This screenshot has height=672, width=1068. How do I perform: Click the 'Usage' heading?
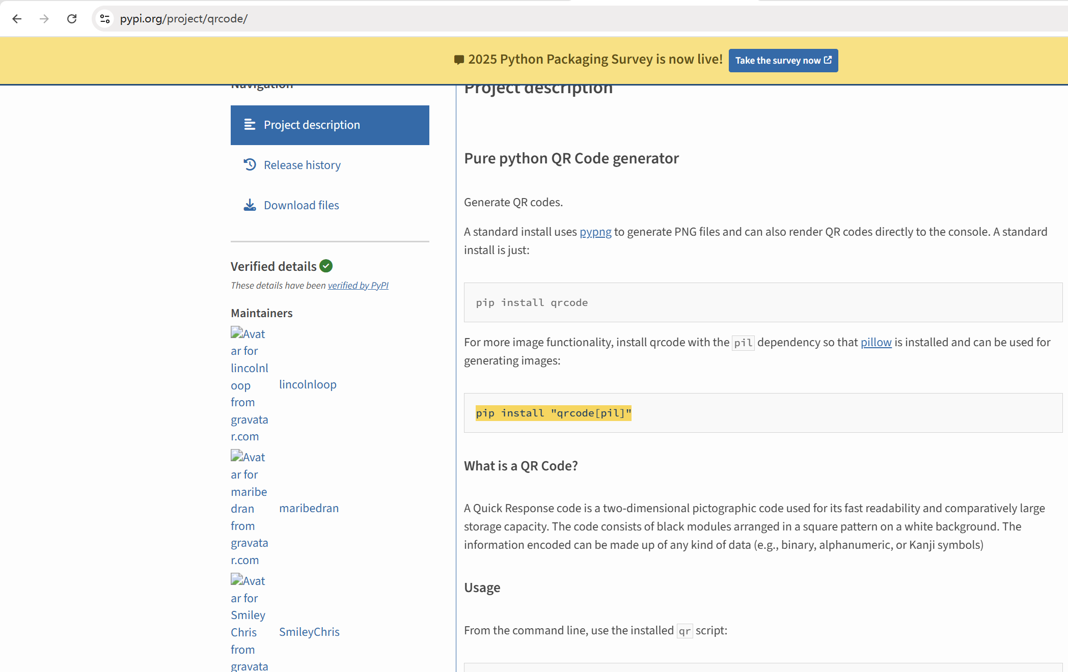point(482,587)
